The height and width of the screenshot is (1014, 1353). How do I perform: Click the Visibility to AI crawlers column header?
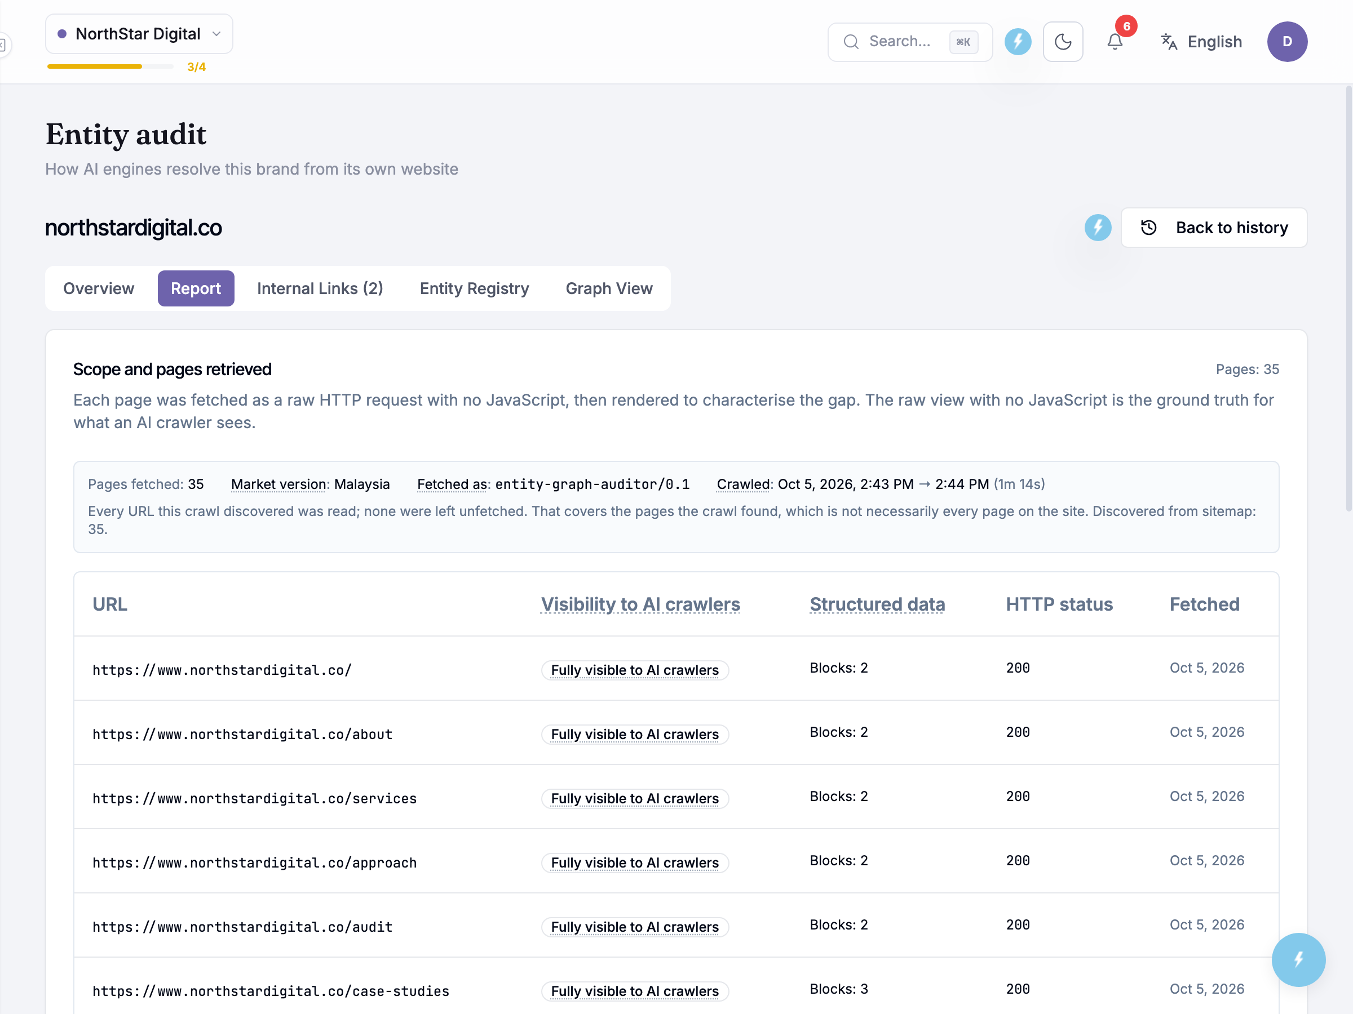[640, 604]
